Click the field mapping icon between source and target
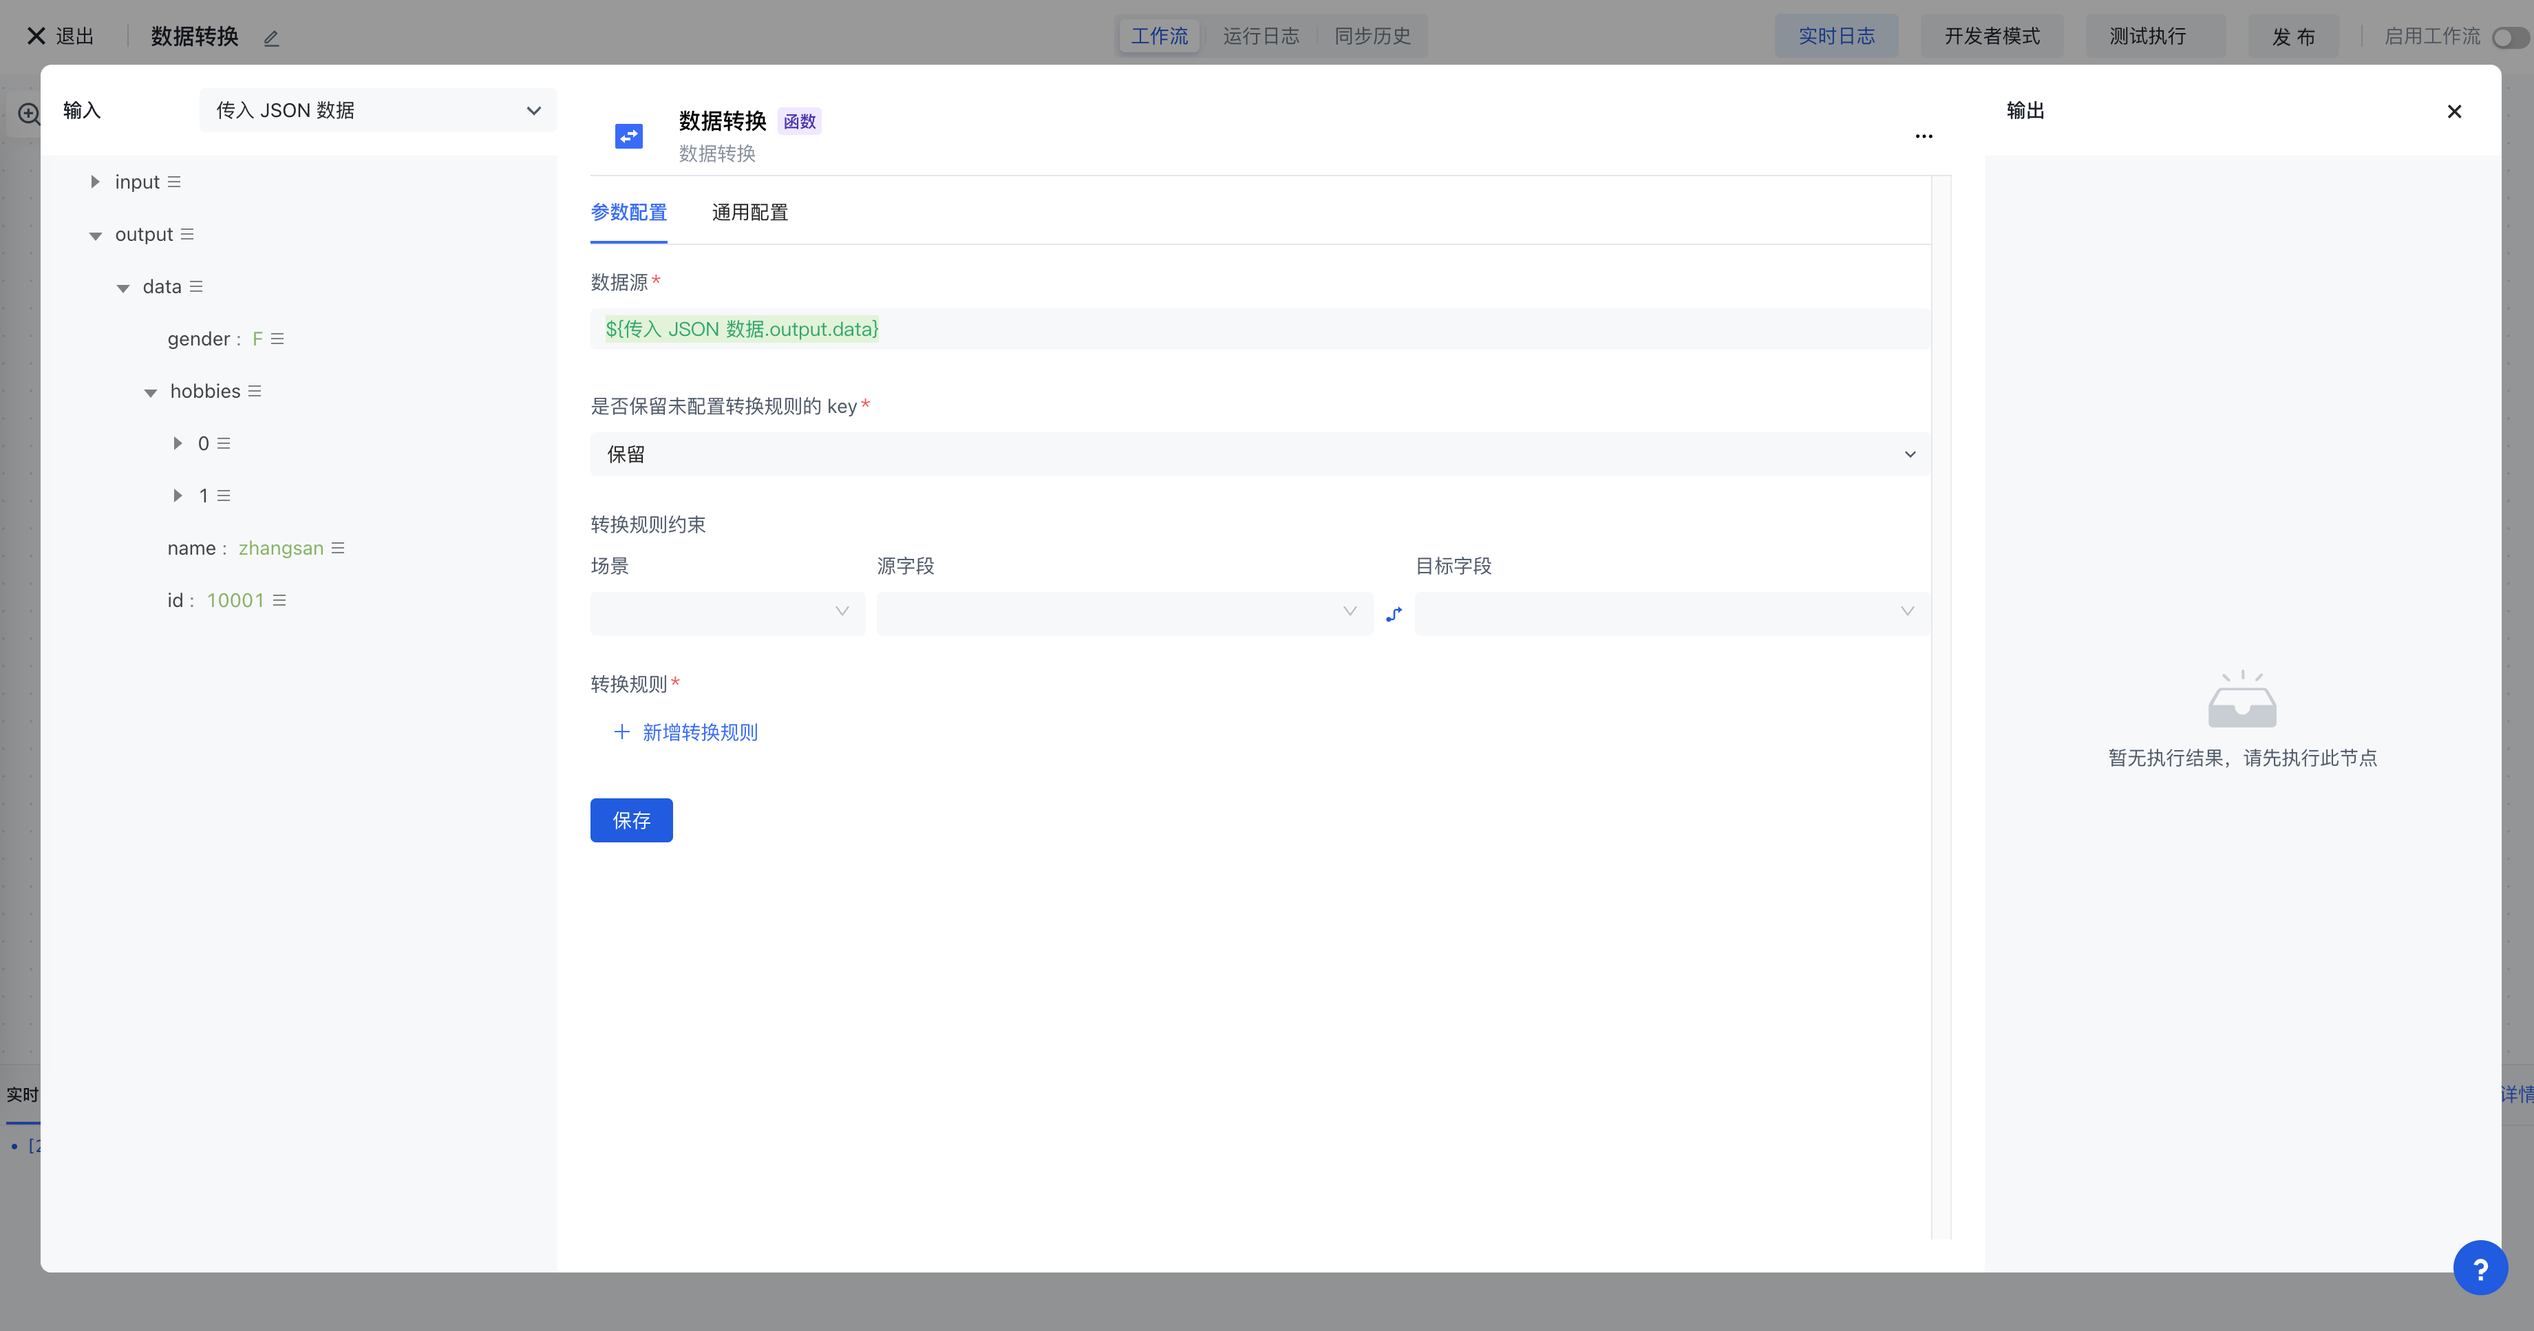2534x1331 pixels. pyautogui.click(x=1393, y=614)
